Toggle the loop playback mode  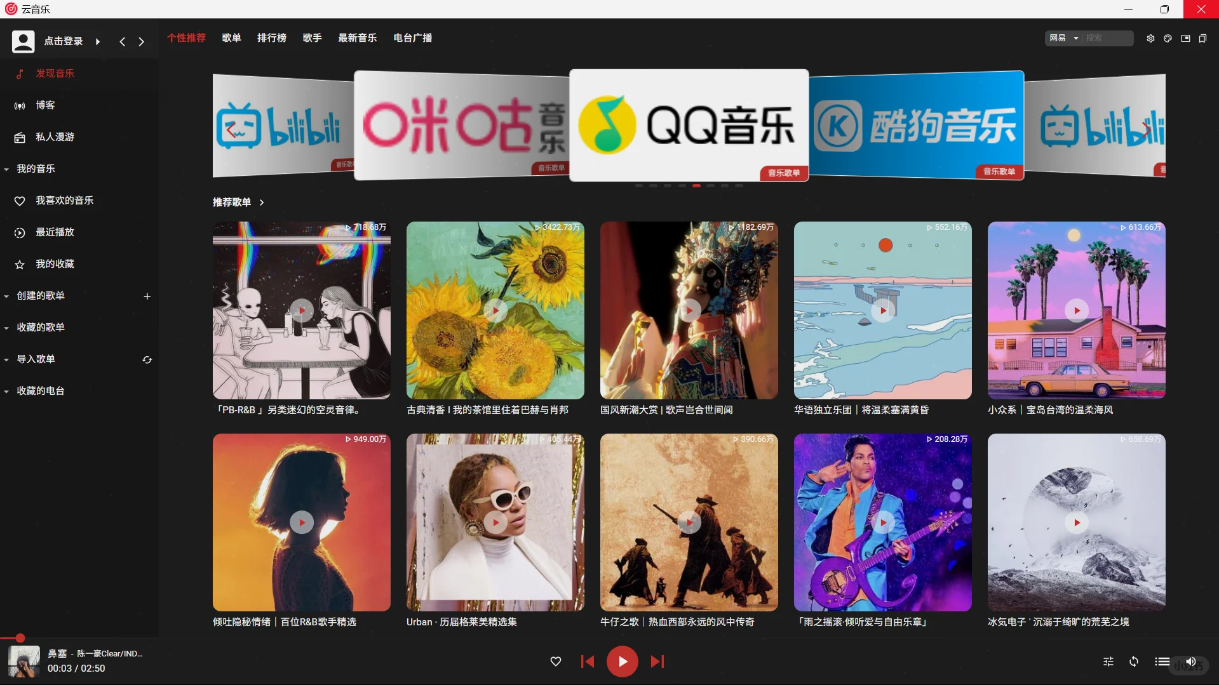[x=1134, y=662]
